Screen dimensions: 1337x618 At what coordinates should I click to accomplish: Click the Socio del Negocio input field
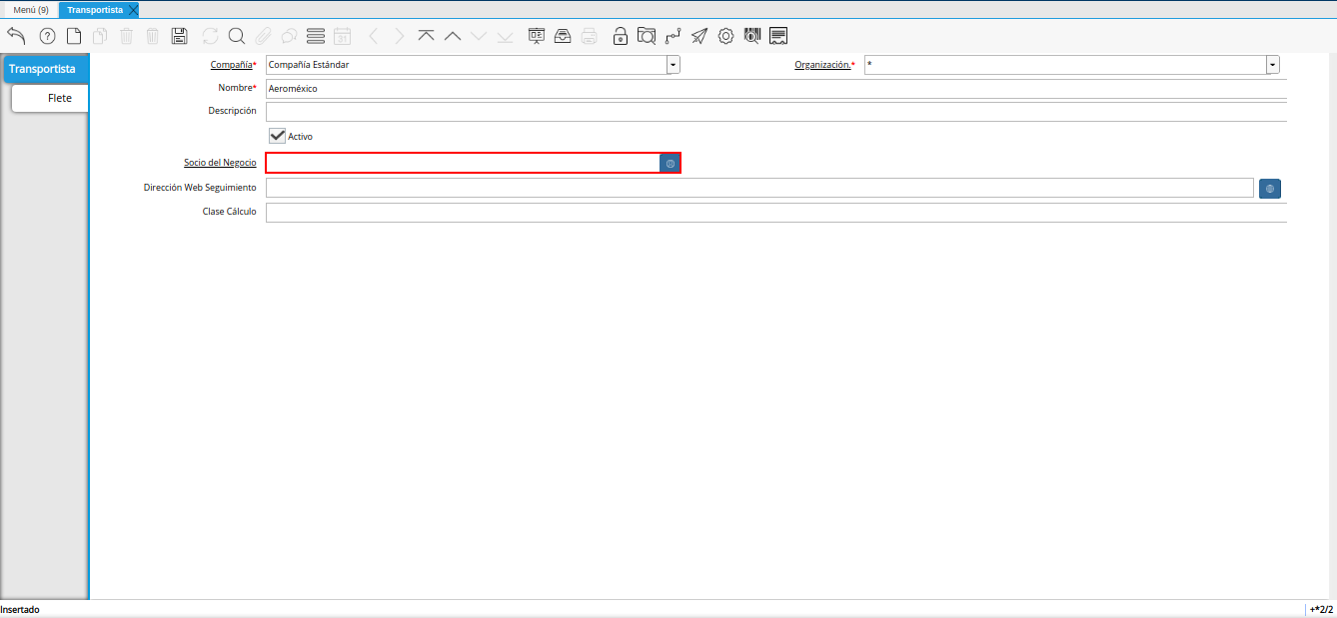(x=463, y=163)
